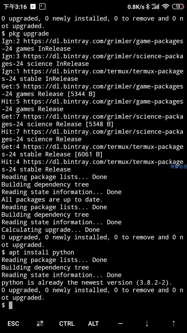Tap the Tab key arrows icon
Viewport: 187px width, 333px height.
[x=40, y=323]
